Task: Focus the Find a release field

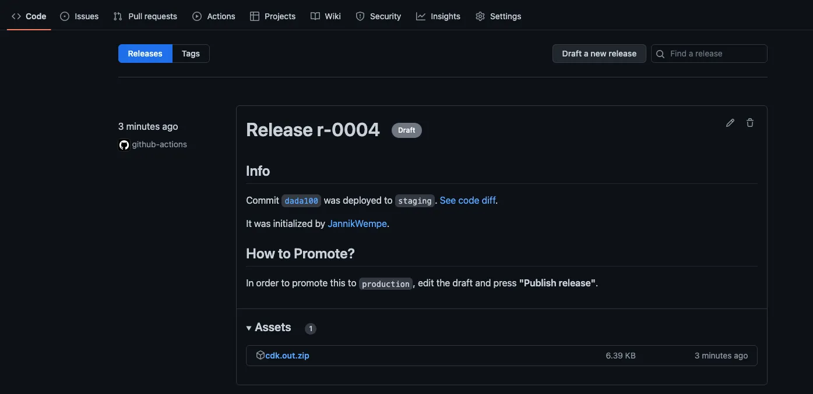Action: 715,54
